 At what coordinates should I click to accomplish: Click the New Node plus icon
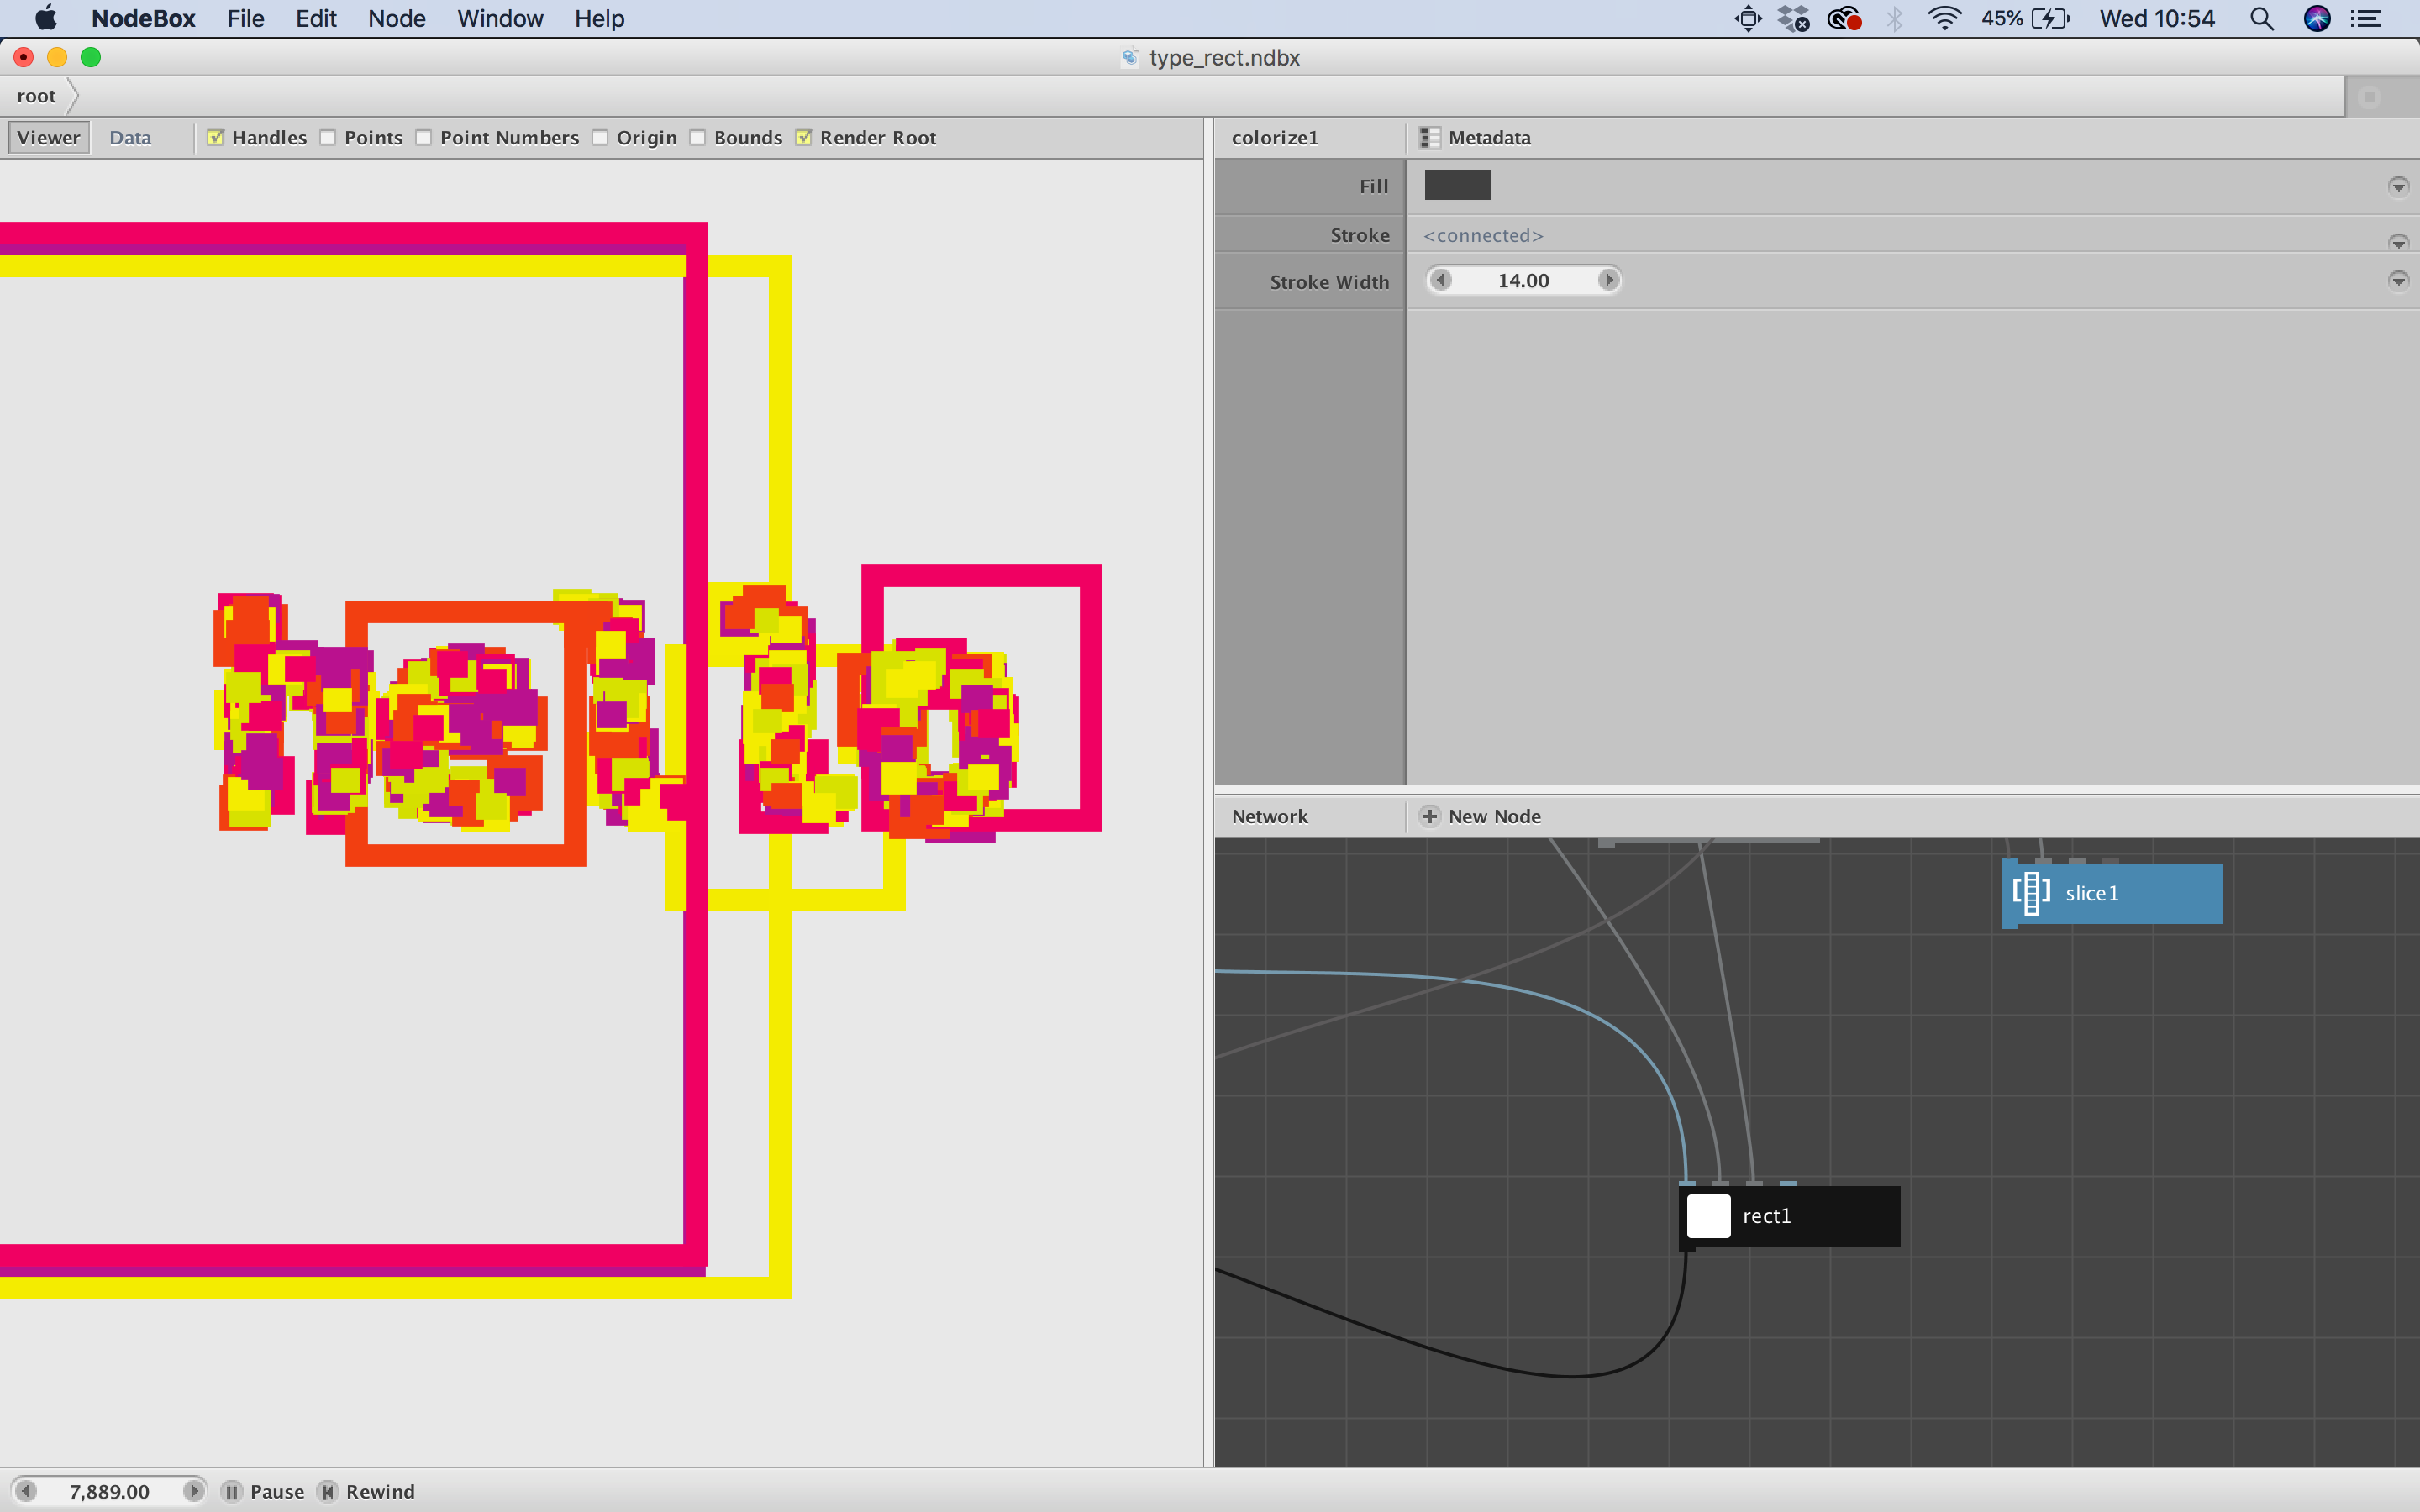(x=1430, y=816)
